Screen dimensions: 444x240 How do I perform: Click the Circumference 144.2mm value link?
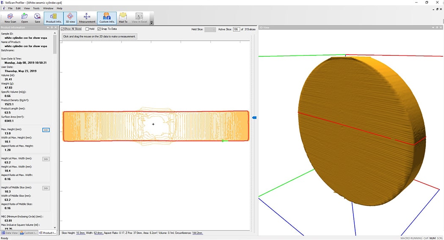pyautogui.click(x=197, y=233)
